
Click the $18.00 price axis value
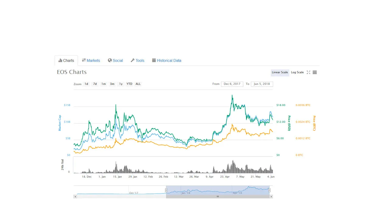coord(281,105)
